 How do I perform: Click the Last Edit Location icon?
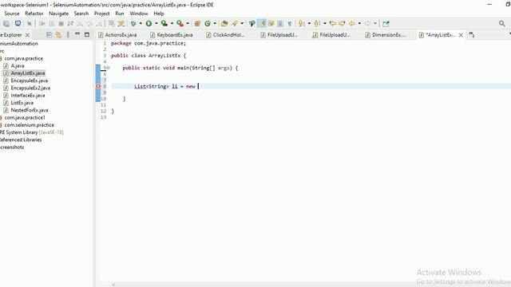[332, 23]
